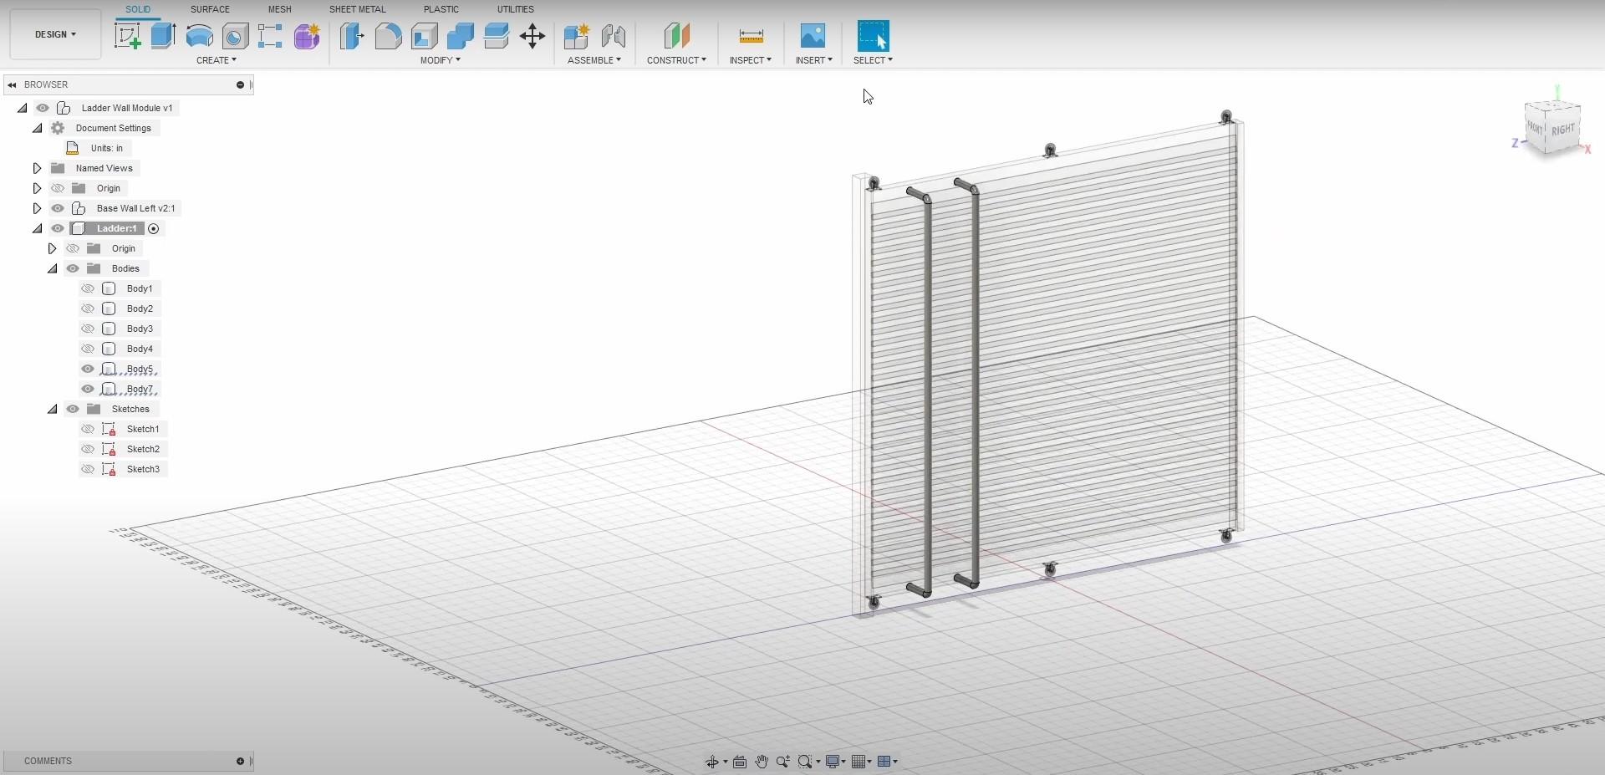This screenshot has width=1605, height=775.
Task: Open the ASSEMBLE dropdown menu
Action: tap(594, 60)
